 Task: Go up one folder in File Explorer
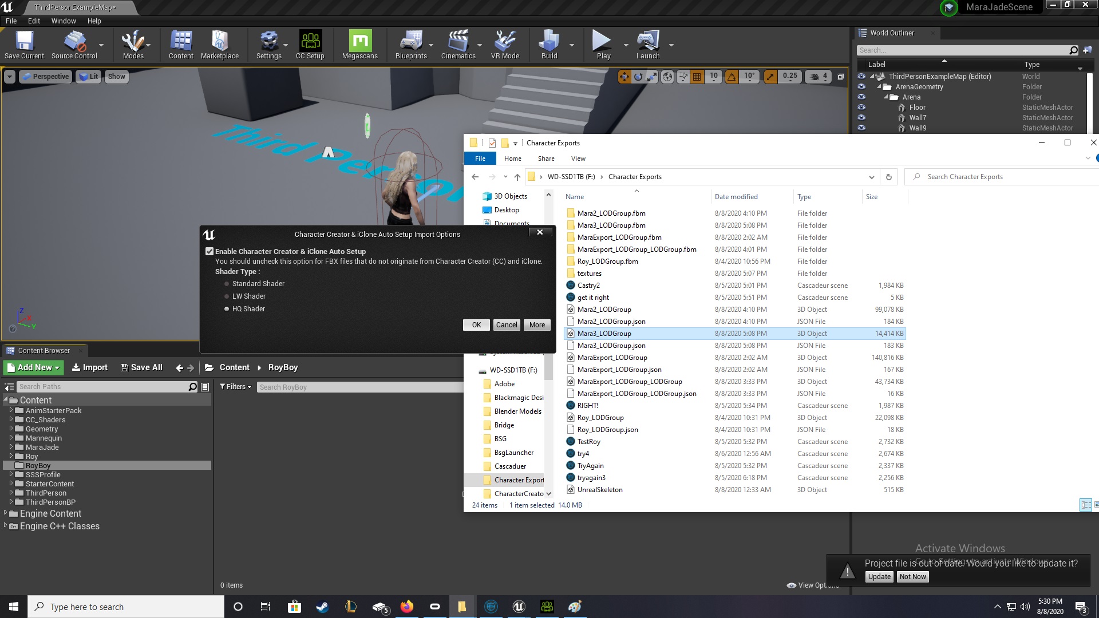coord(517,177)
